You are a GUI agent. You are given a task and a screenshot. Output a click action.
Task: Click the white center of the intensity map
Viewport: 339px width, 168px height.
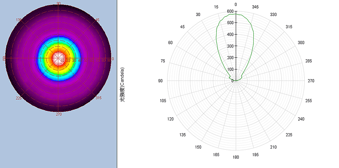[x=58, y=58]
